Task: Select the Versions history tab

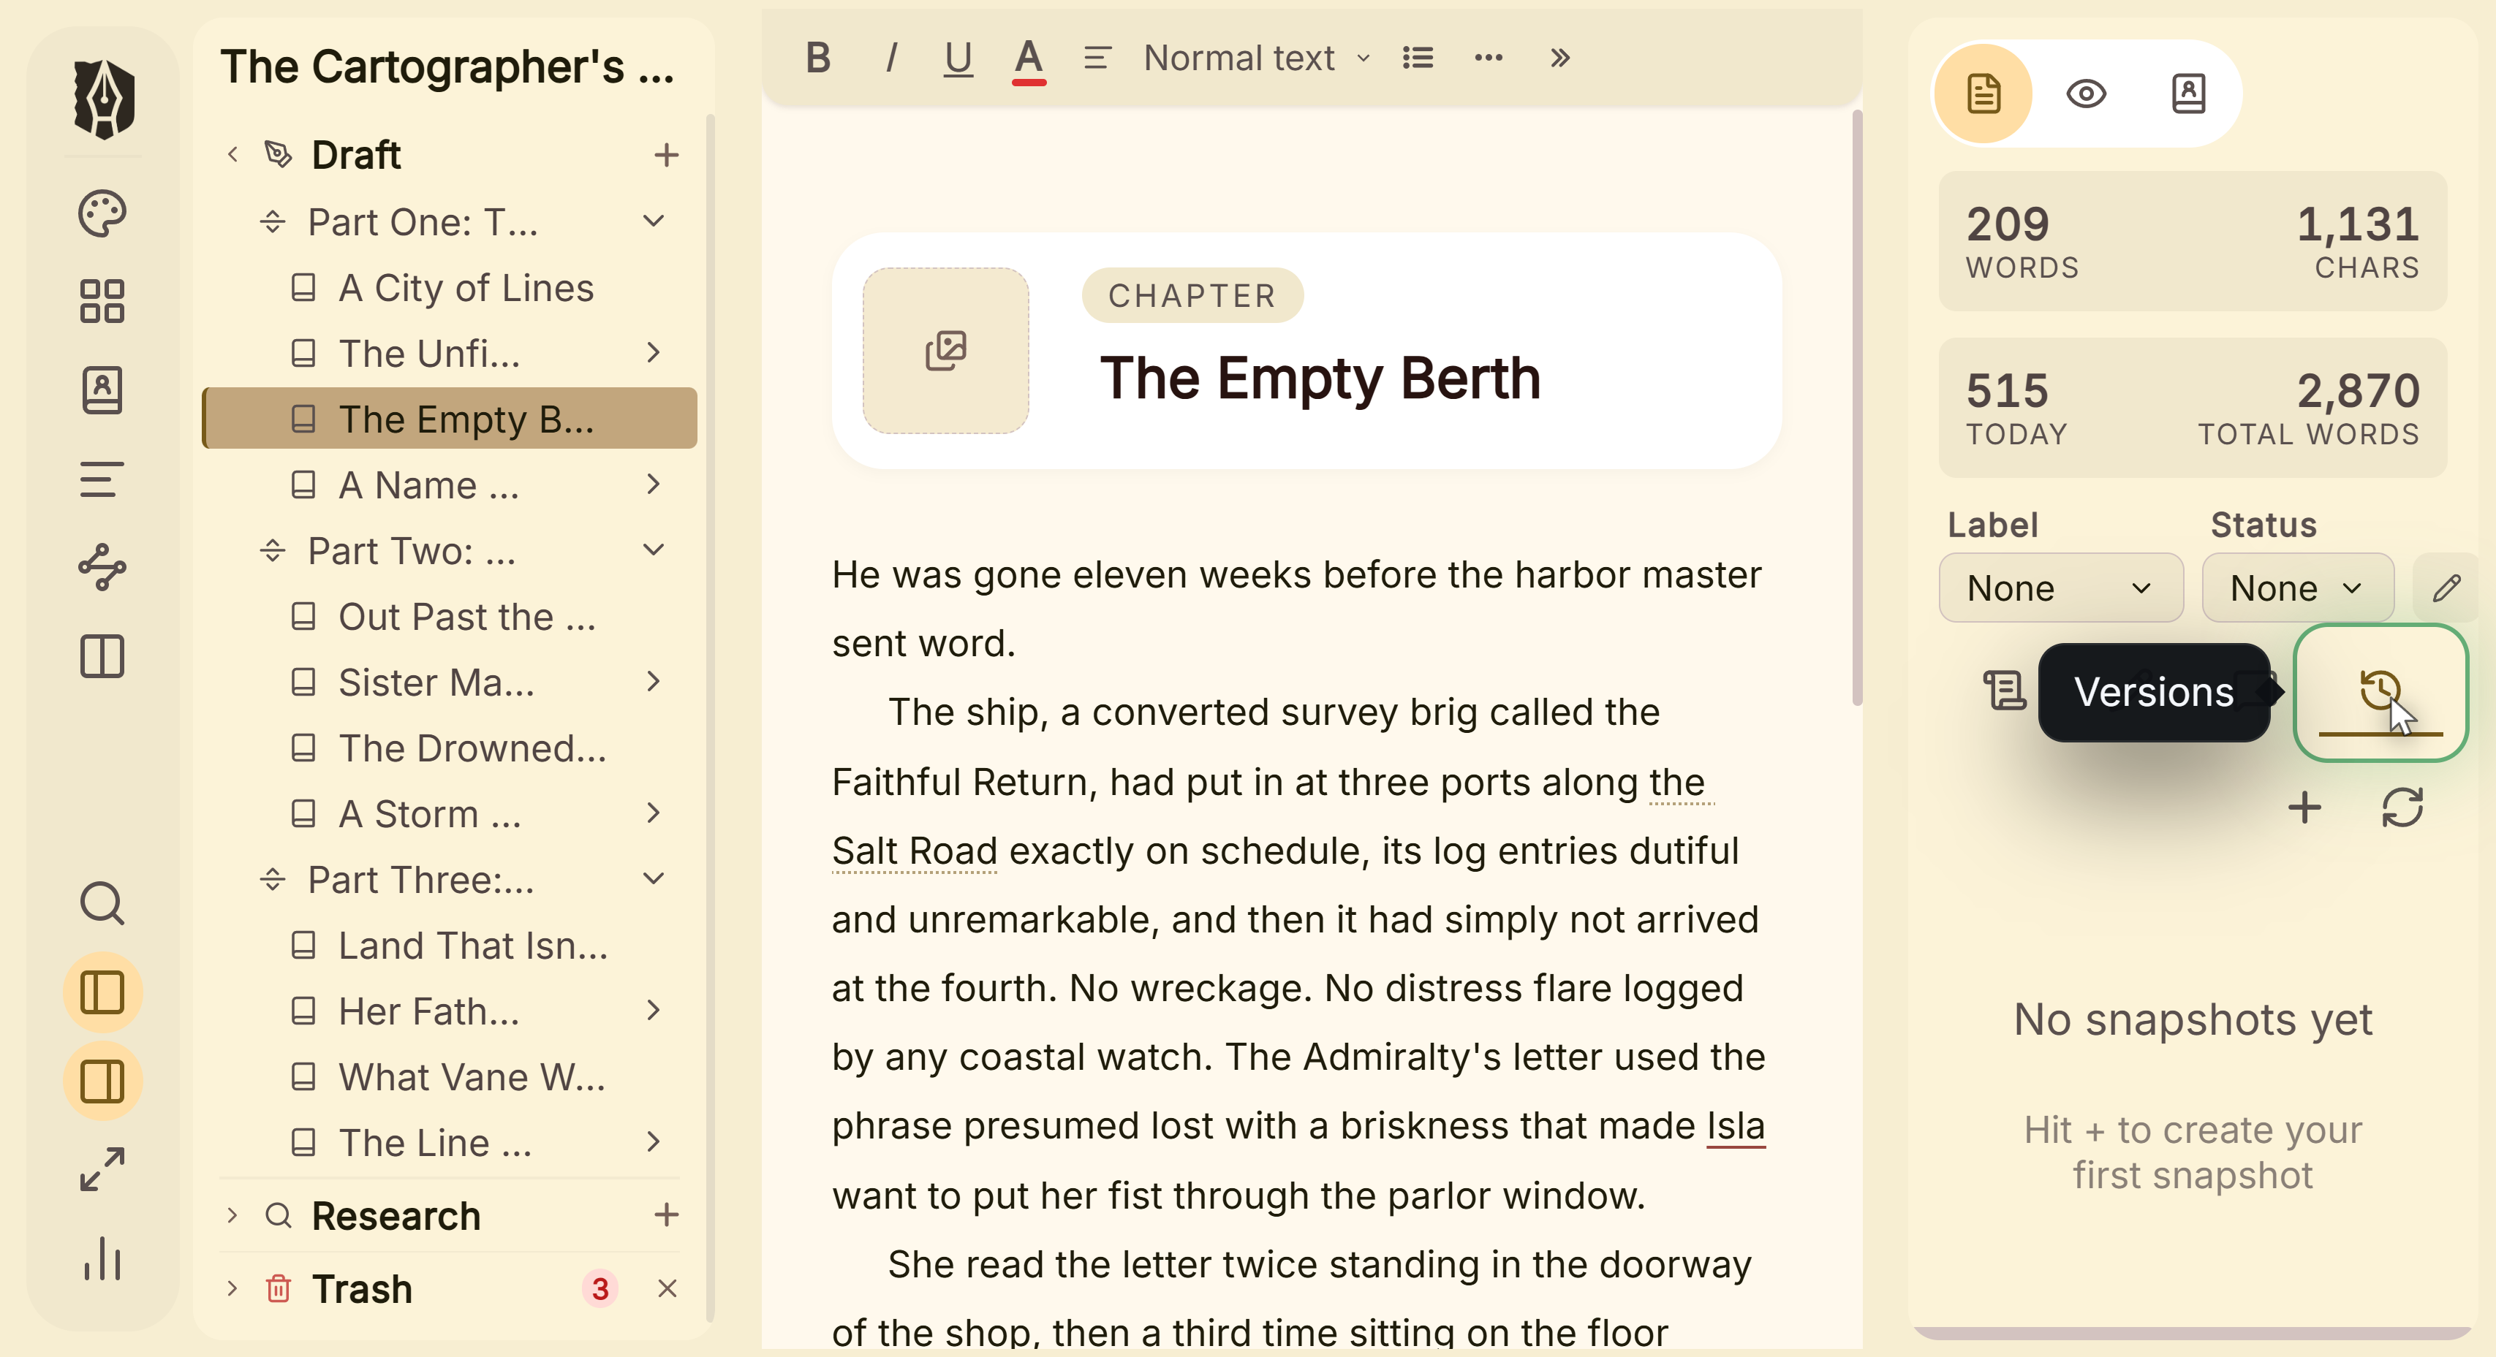Action: tap(2380, 693)
